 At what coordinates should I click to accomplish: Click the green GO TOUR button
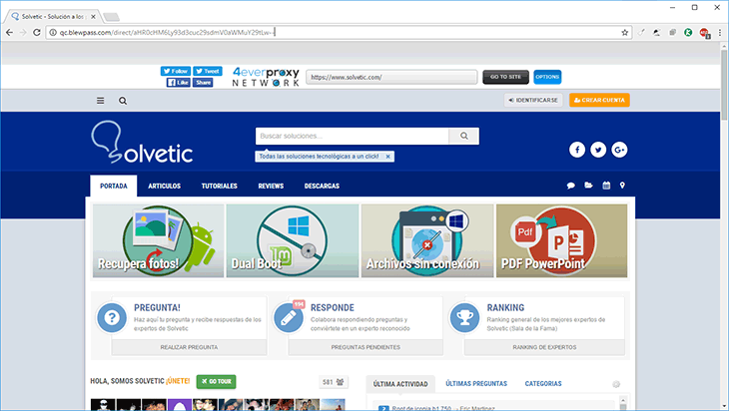pos(216,381)
